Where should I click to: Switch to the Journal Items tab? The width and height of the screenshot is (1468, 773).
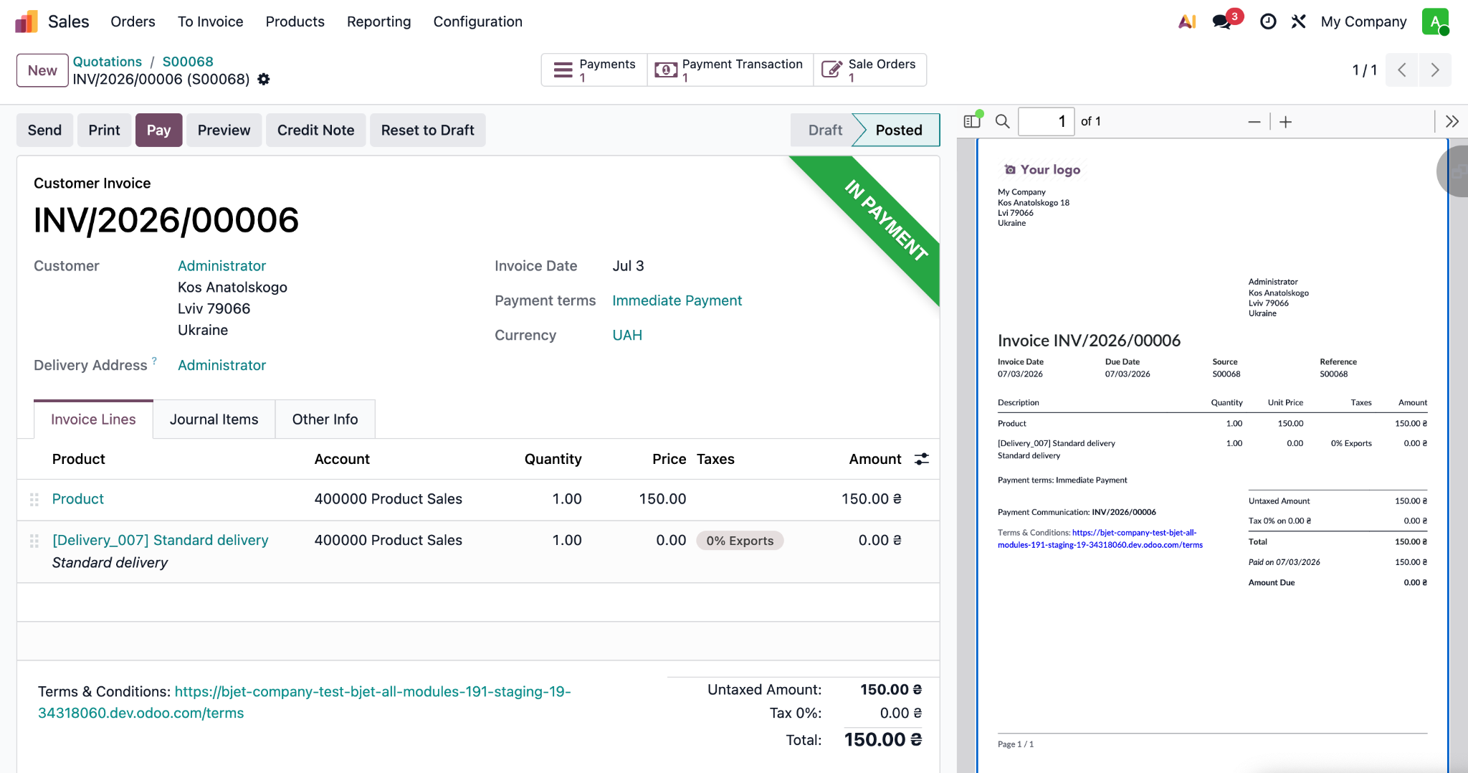pos(214,419)
